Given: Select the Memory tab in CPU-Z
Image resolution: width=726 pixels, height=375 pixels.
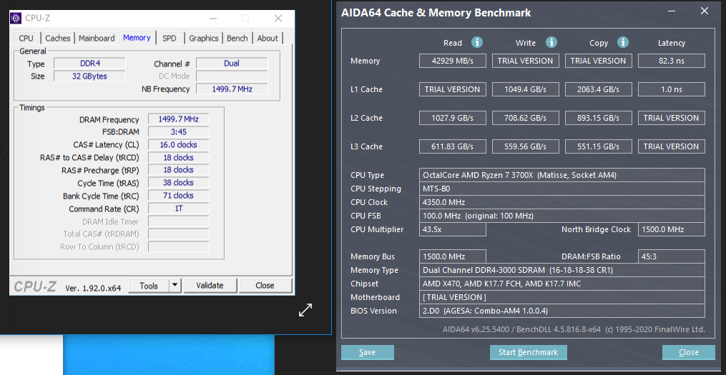Looking at the screenshot, I should click(137, 37).
